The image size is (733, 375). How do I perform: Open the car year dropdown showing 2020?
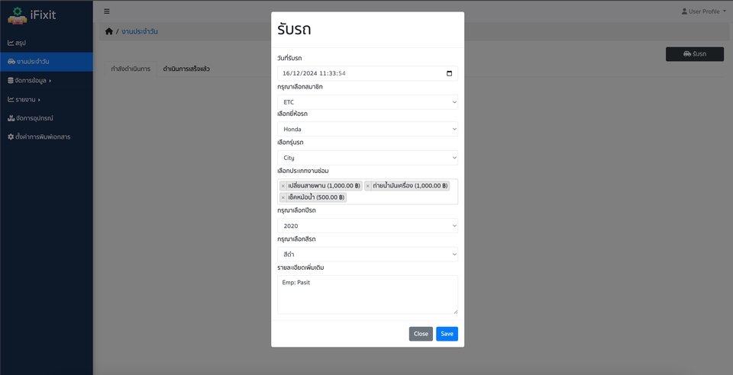(367, 226)
